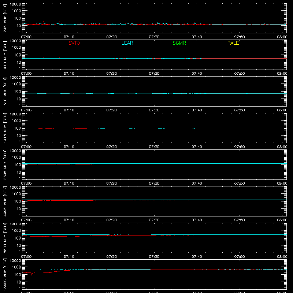Click the cyan LEAR legend label

click(127, 43)
